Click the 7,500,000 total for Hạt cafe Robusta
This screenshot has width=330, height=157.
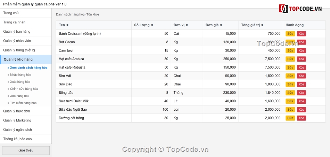click(x=261, y=67)
